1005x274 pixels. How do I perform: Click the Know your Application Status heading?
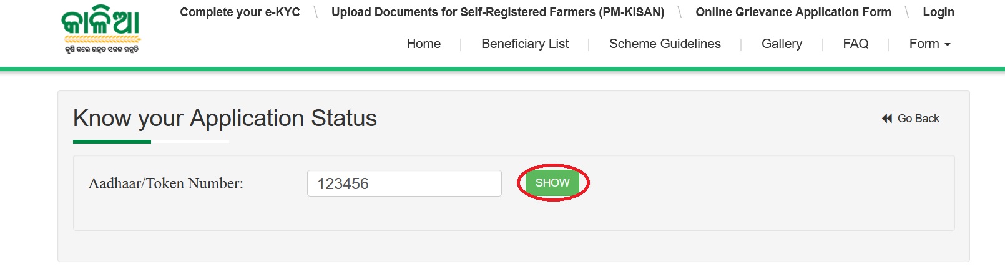click(225, 119)
